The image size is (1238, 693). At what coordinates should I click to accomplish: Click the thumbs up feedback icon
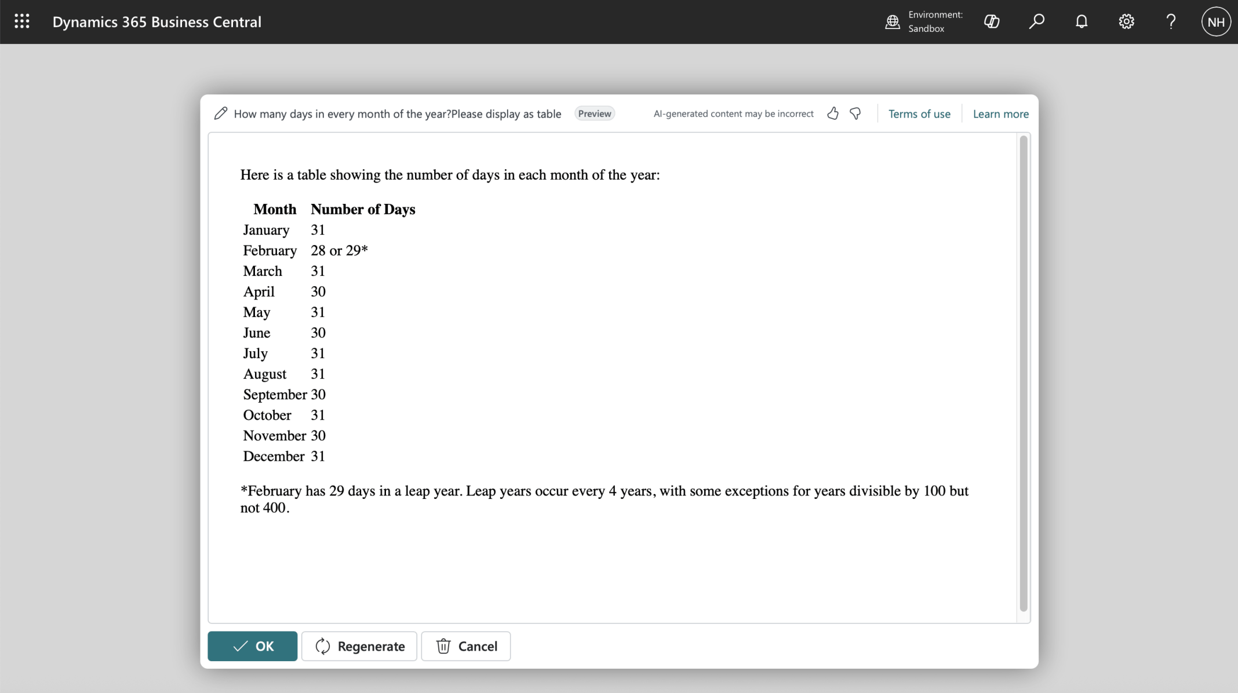pos(833,114)
